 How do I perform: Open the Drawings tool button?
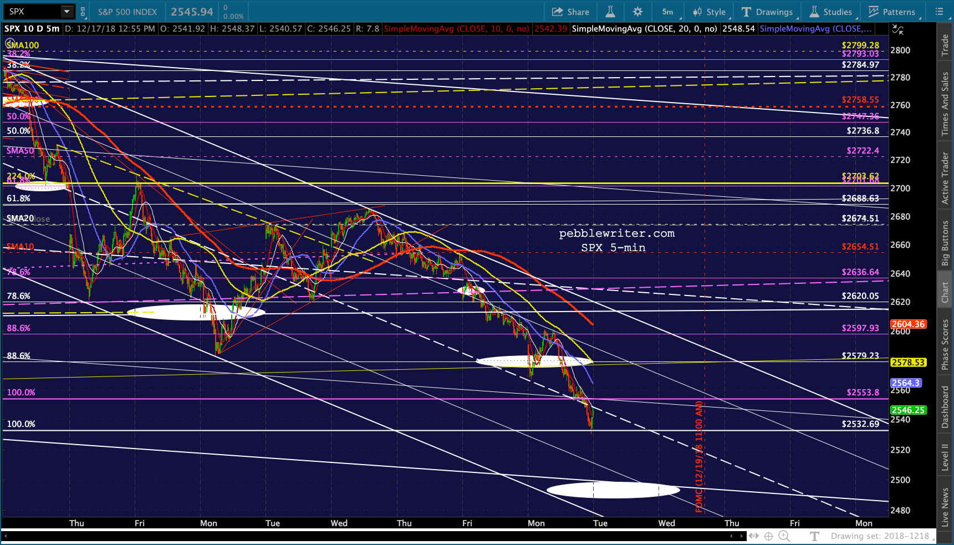(767, 12)
